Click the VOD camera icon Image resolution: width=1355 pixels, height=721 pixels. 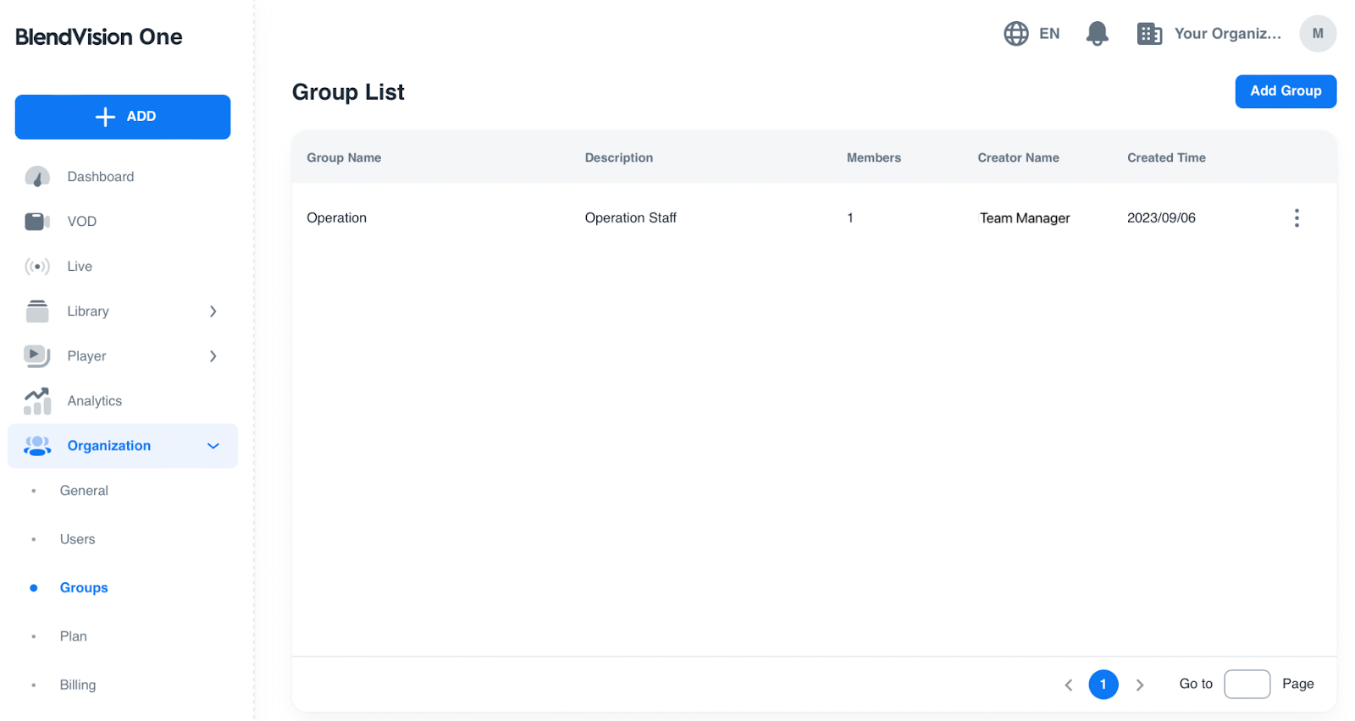[37, 222]
